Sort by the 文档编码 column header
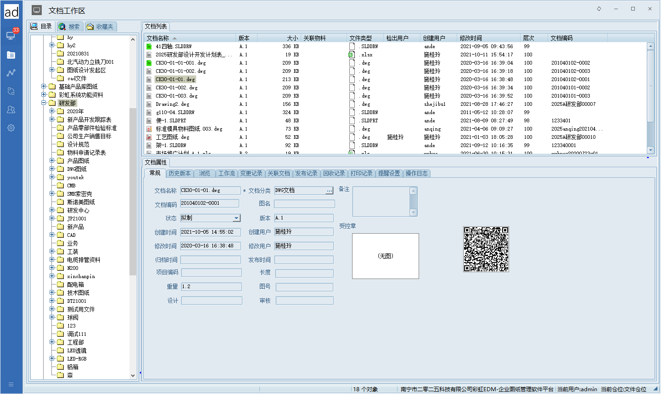Screen dimensions: 661x394 point(577,38)
